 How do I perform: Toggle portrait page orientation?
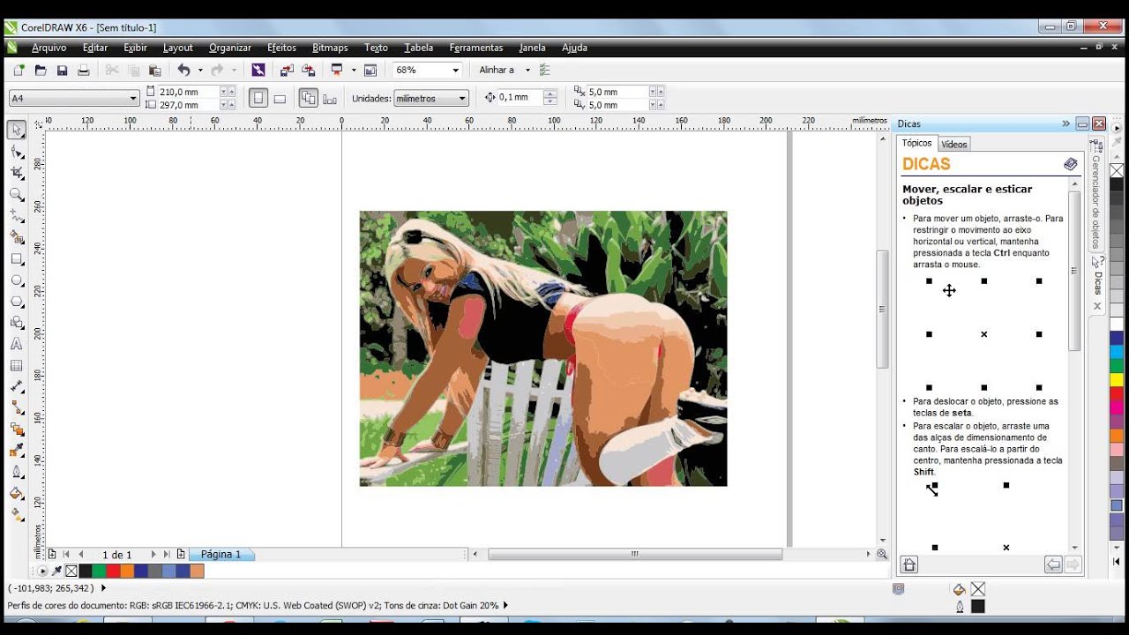point(258,98)
